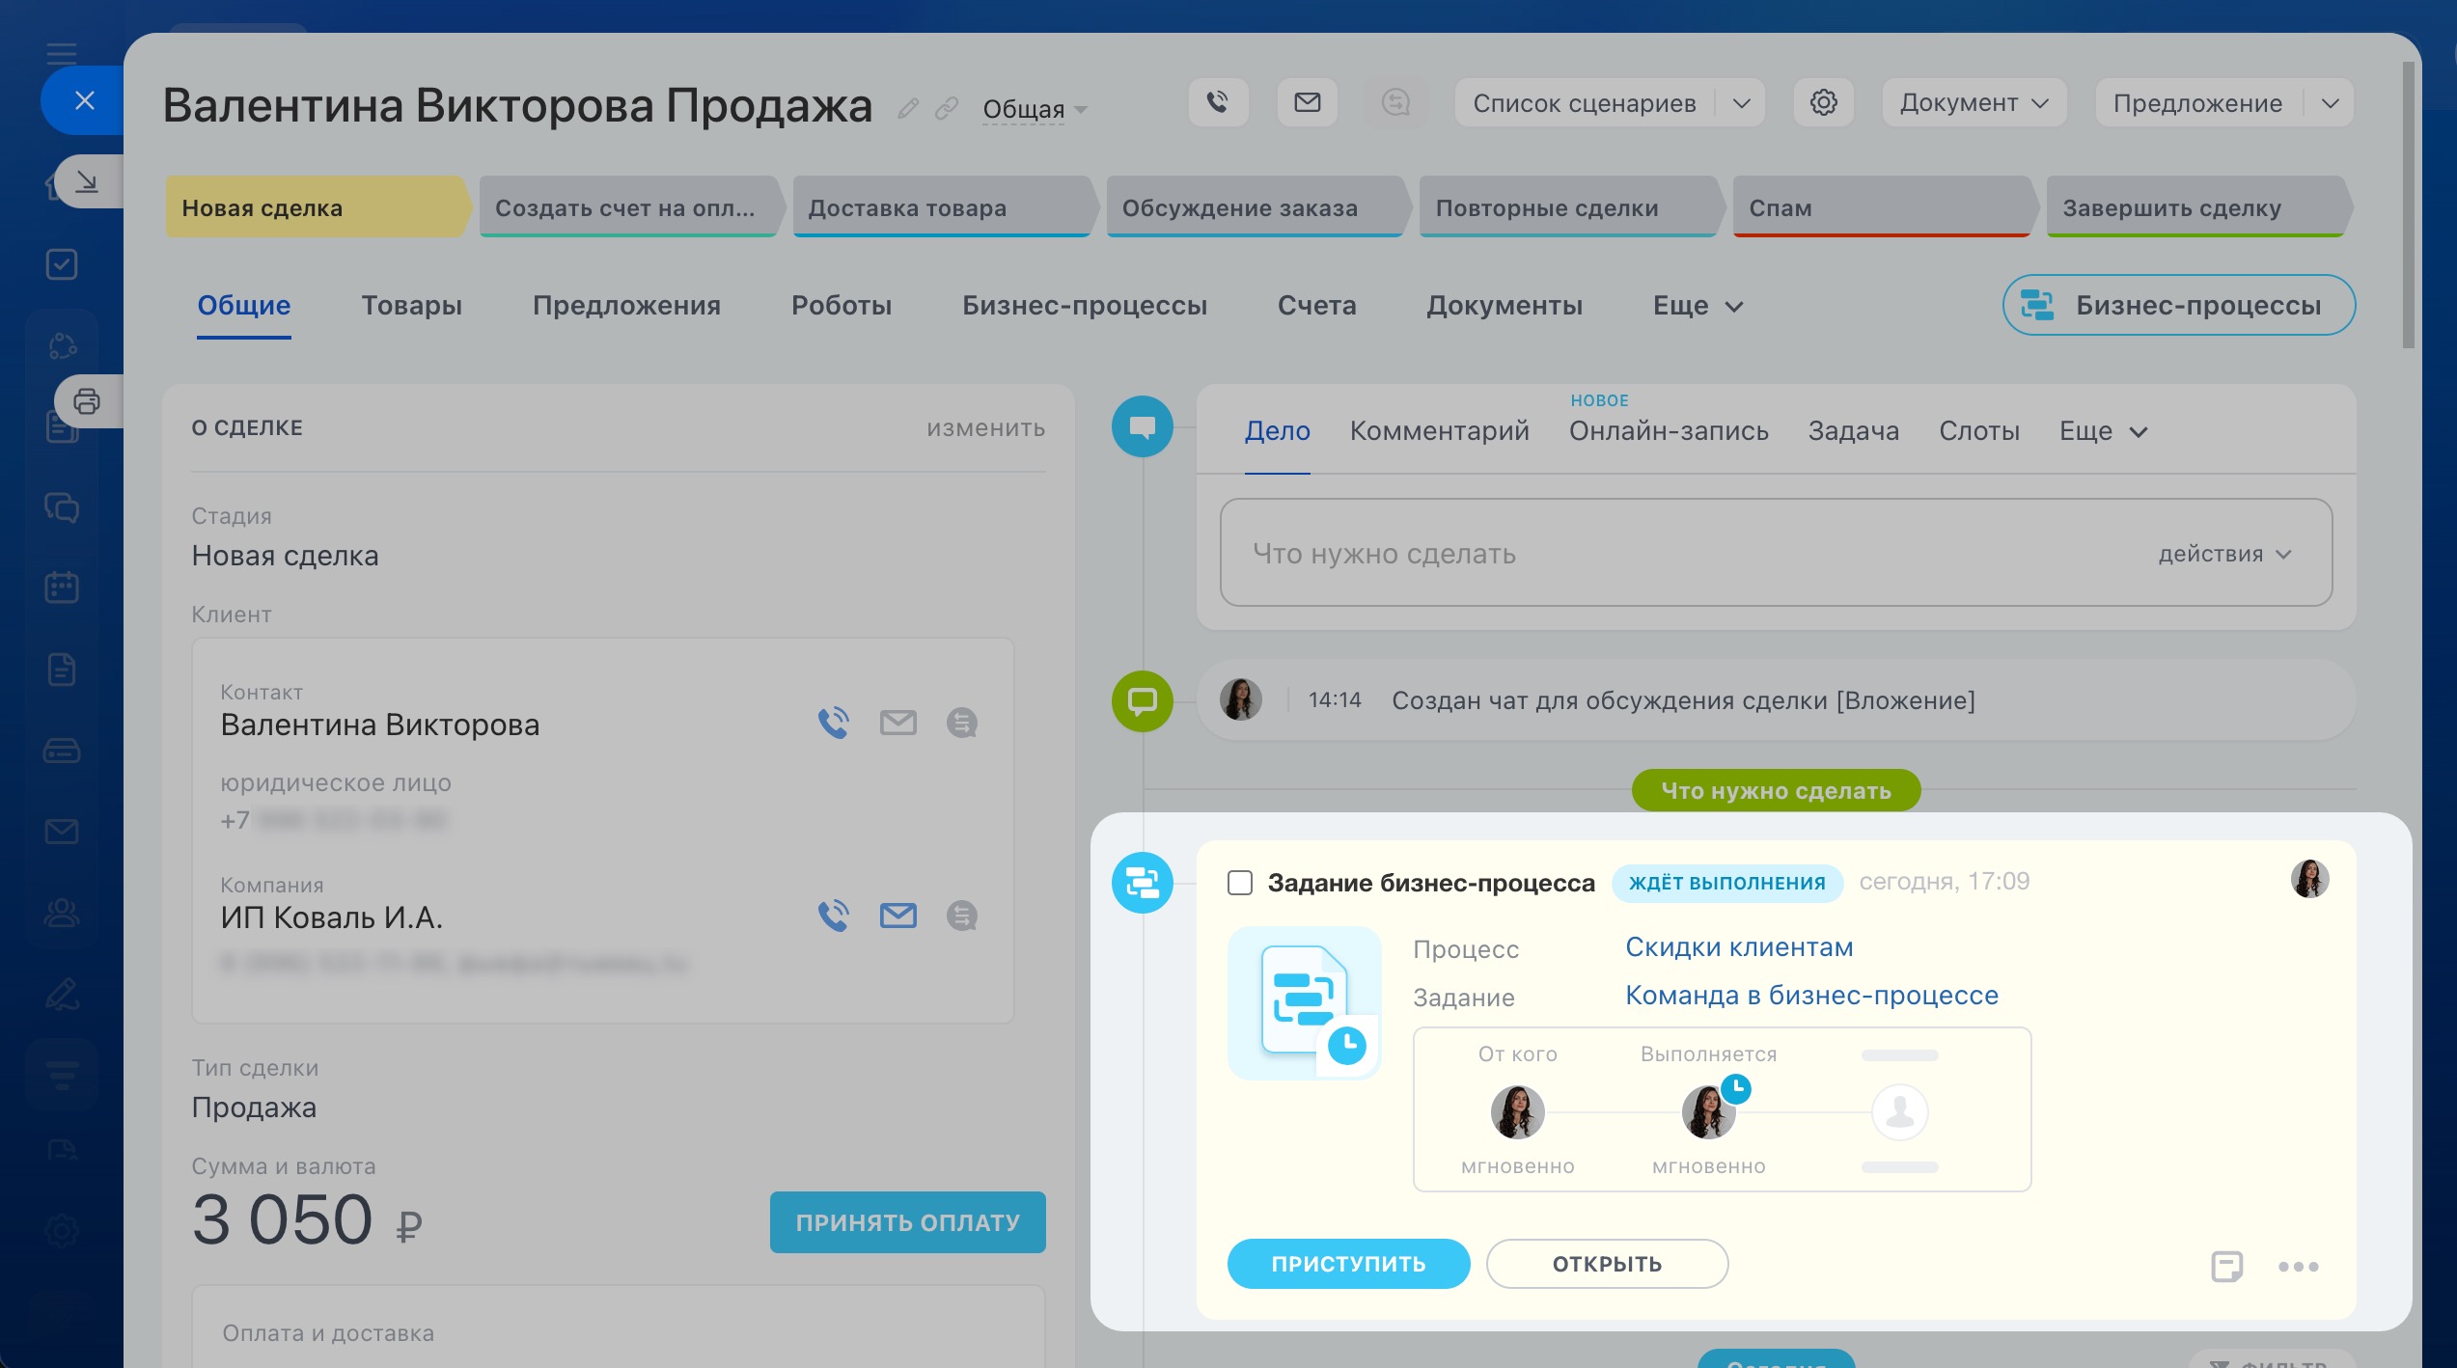
Task: Copy deal link with the chain icon
Action: (947, 108)
